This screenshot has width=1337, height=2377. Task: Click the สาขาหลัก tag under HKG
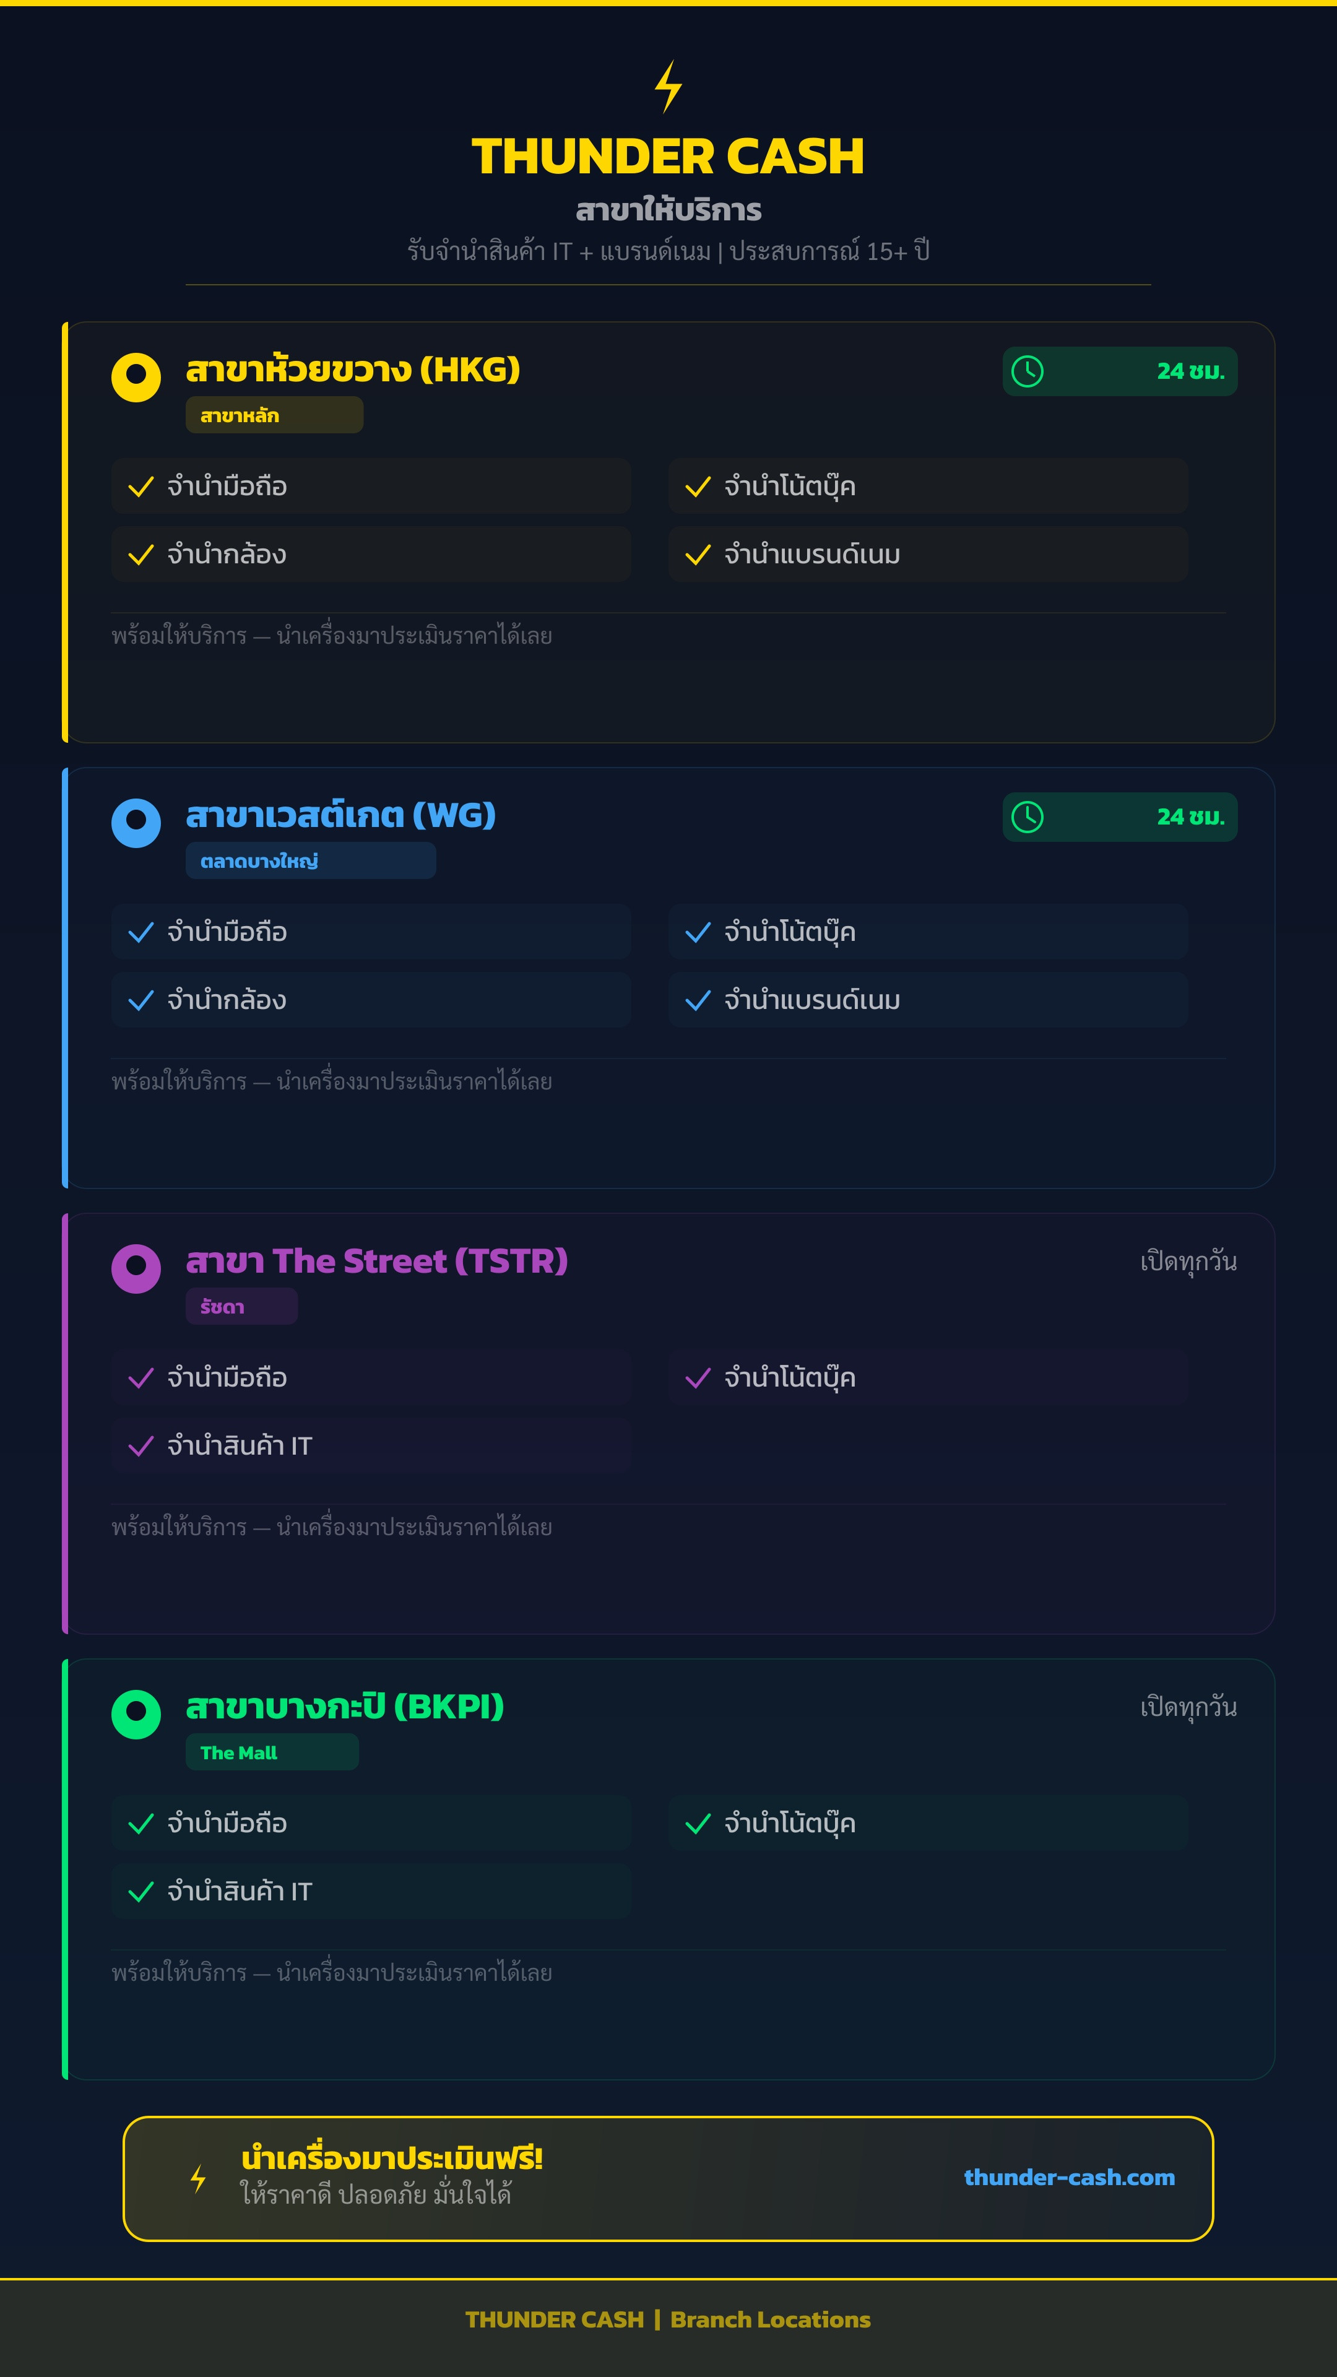pyautogui.click(x=274, y=415)
